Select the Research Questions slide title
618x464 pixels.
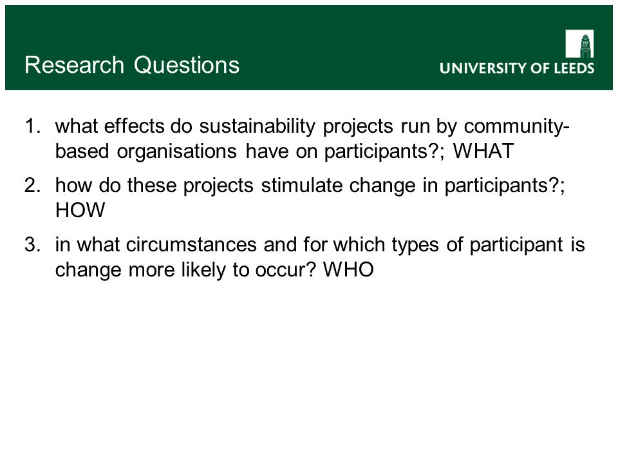[132, 65]
